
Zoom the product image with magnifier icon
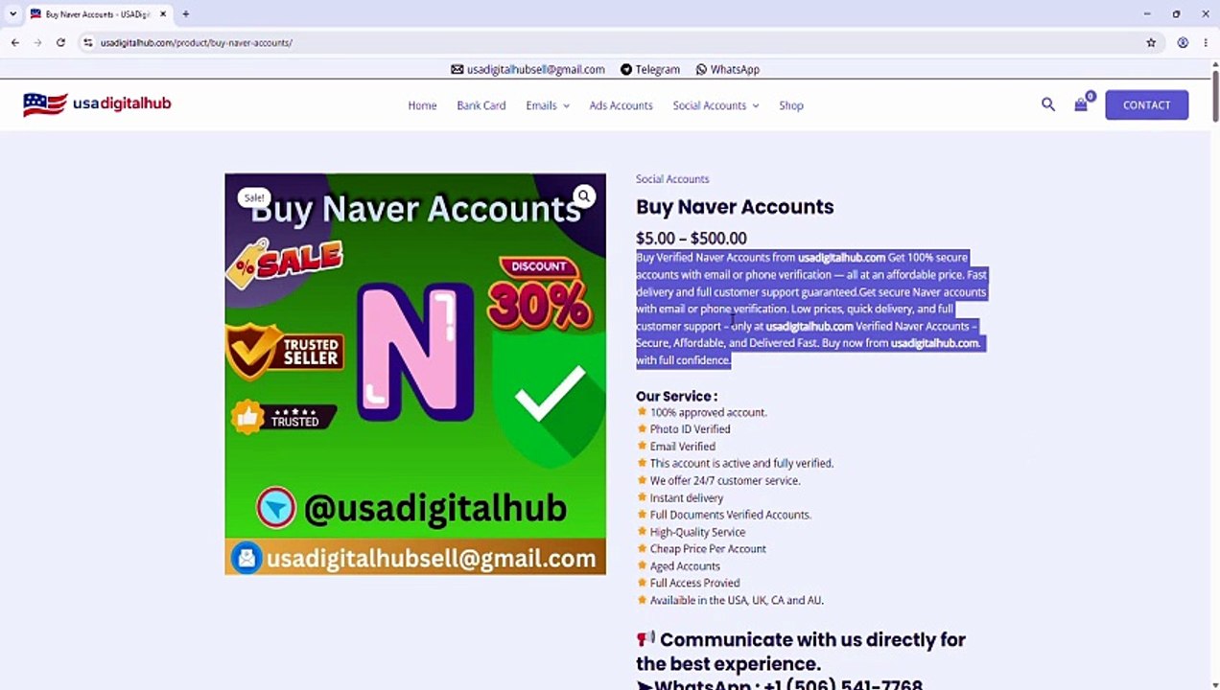[583, 196]
